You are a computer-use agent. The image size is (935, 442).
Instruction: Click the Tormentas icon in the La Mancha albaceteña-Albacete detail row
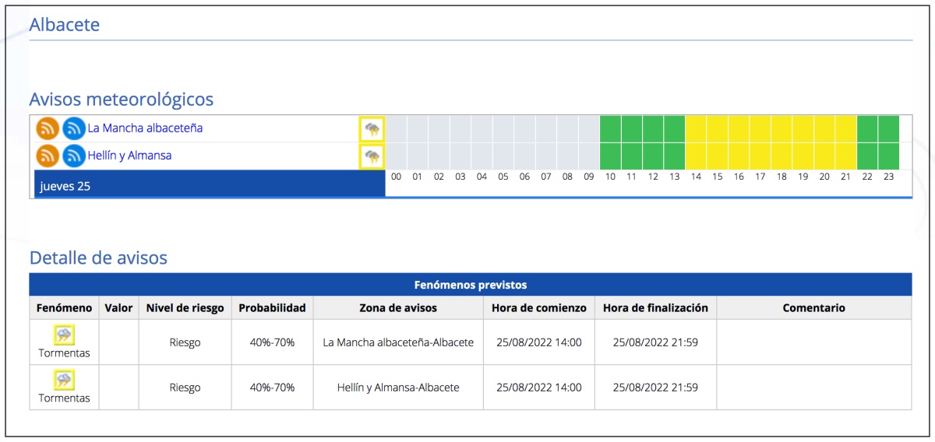click(64, 335)
